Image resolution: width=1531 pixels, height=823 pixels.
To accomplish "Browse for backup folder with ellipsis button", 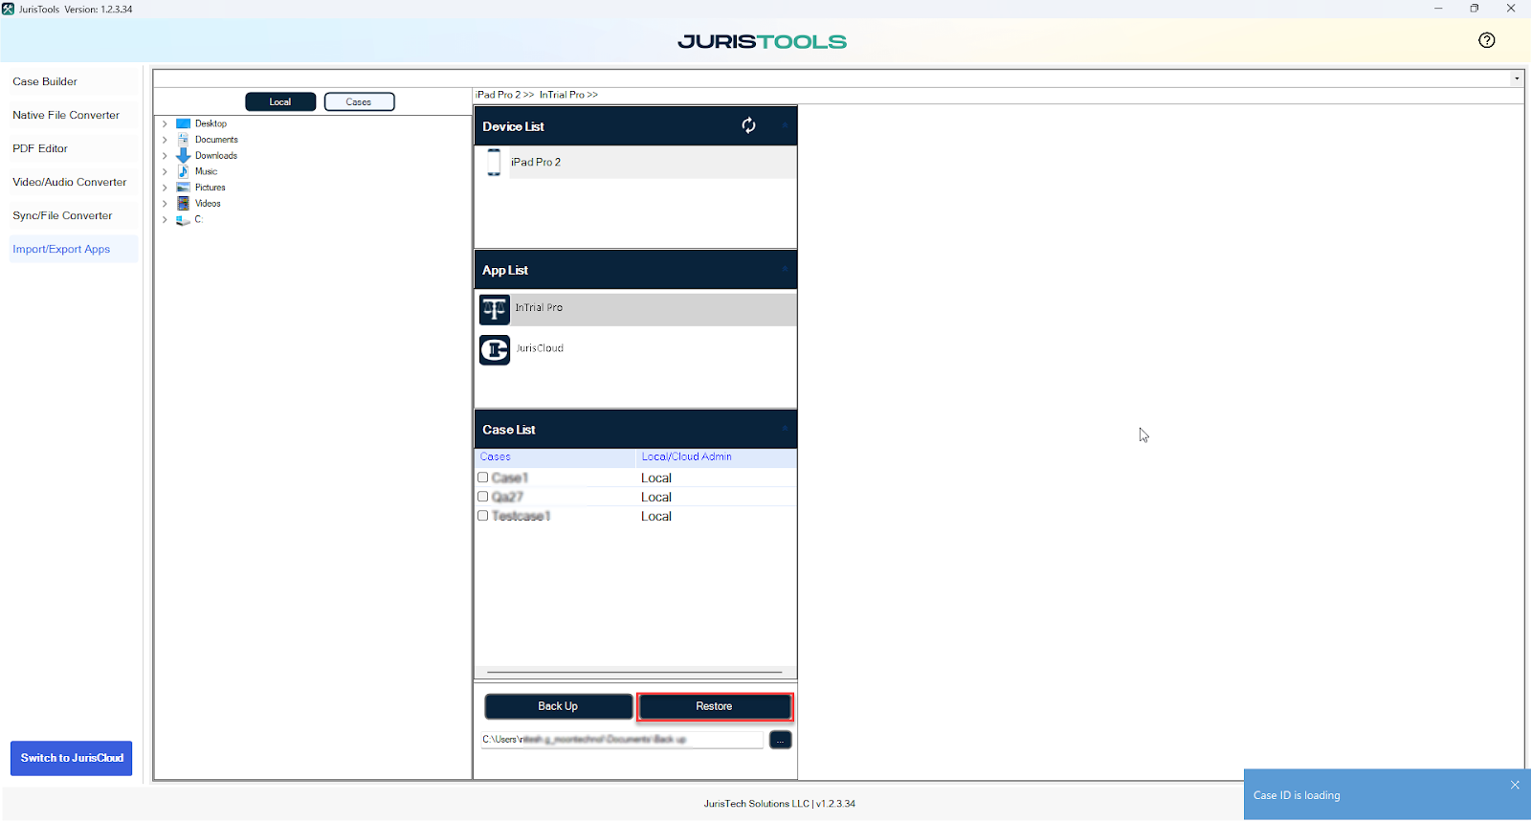I will [x=780, y=740].
